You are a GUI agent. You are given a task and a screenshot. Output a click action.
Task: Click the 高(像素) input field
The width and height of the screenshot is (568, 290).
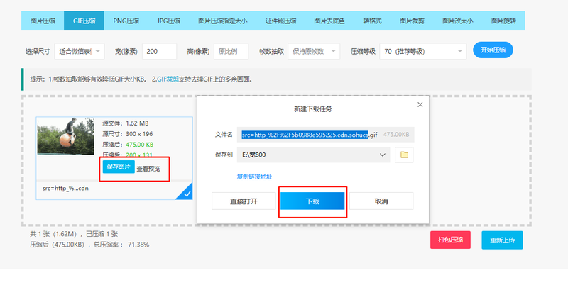[231, 51]
